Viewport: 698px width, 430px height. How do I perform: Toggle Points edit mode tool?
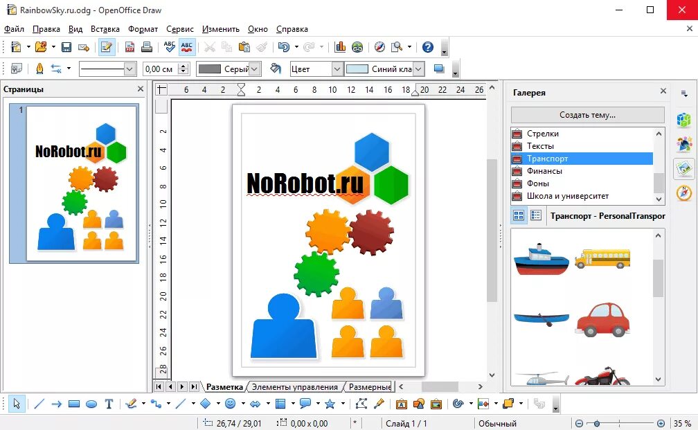[x=361, y=404]
